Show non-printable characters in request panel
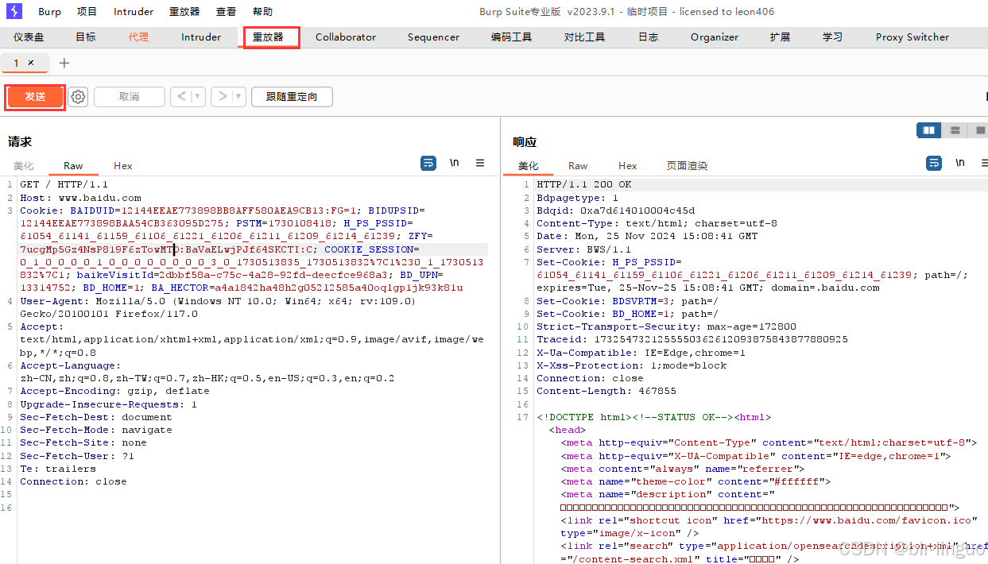 click(x=454, y=163)
